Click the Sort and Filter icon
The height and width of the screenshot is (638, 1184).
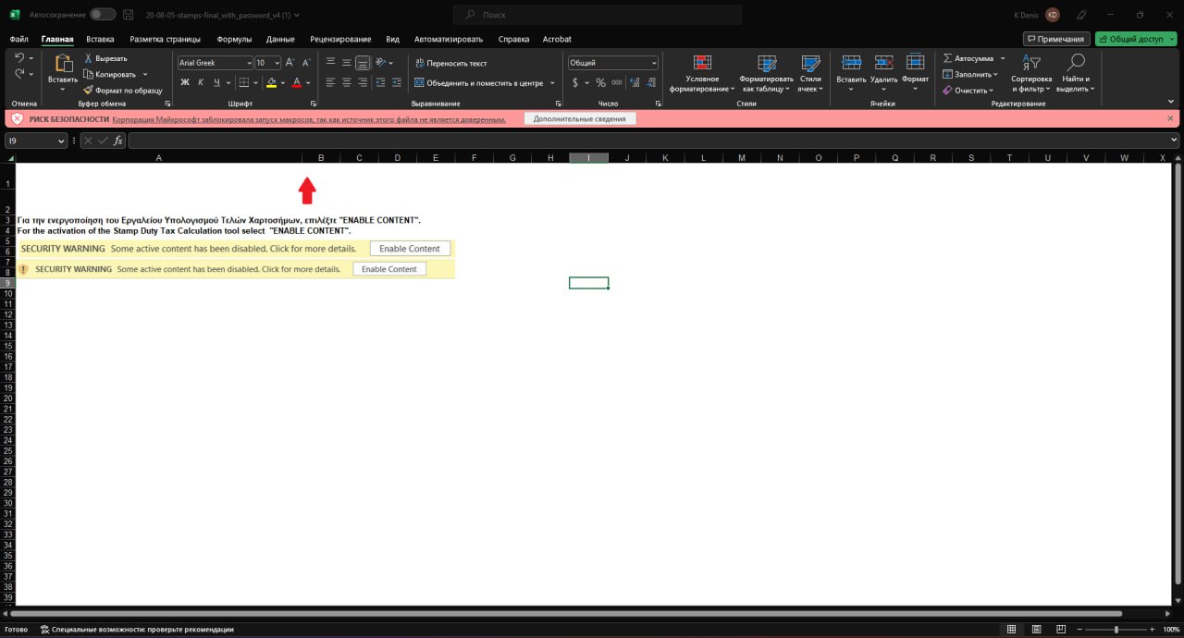click(1031, 63)
